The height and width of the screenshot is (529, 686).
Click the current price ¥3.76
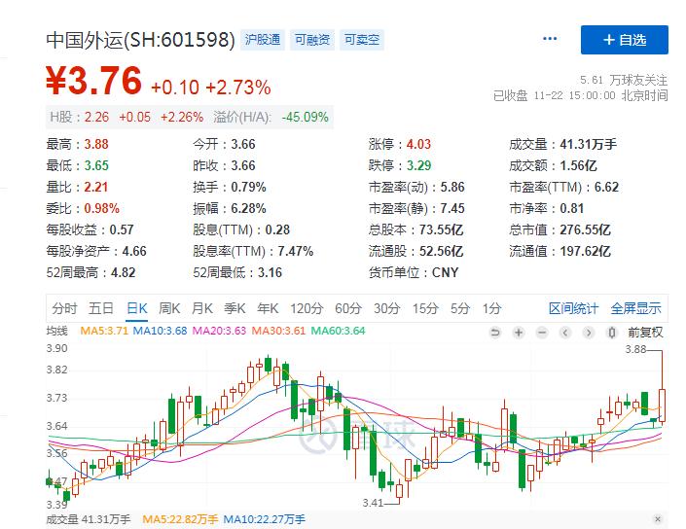tap(94, 81)
